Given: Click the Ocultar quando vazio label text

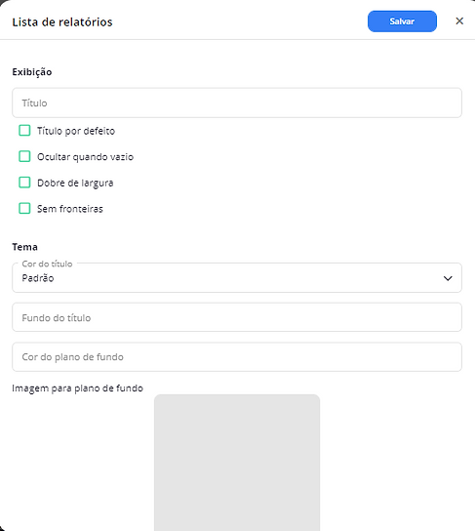Looking at the screenshot, I should pyautogui.click(x=85, y=157).
